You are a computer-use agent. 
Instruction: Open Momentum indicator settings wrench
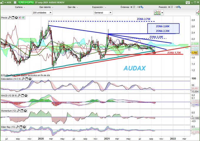(x=18, y=111)
